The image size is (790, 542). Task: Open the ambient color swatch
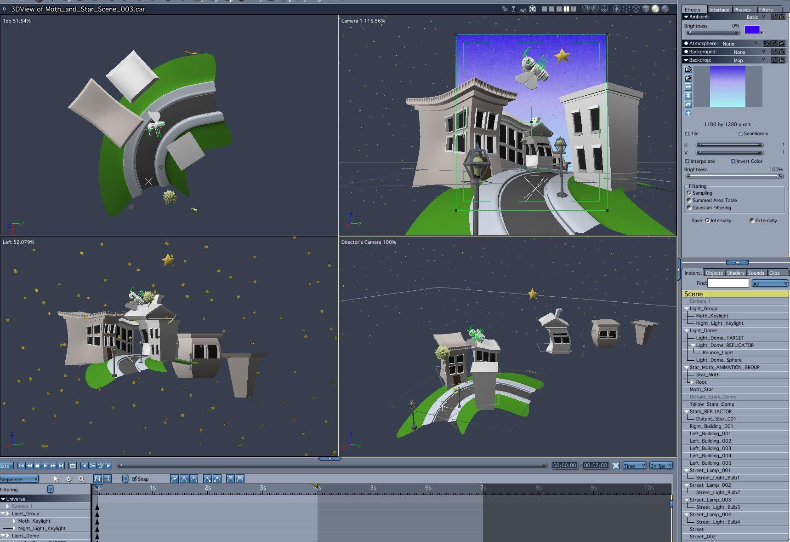[752, 29]
